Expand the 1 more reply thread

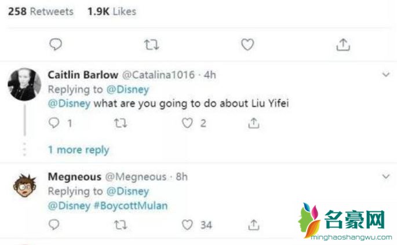coord(78,149)
